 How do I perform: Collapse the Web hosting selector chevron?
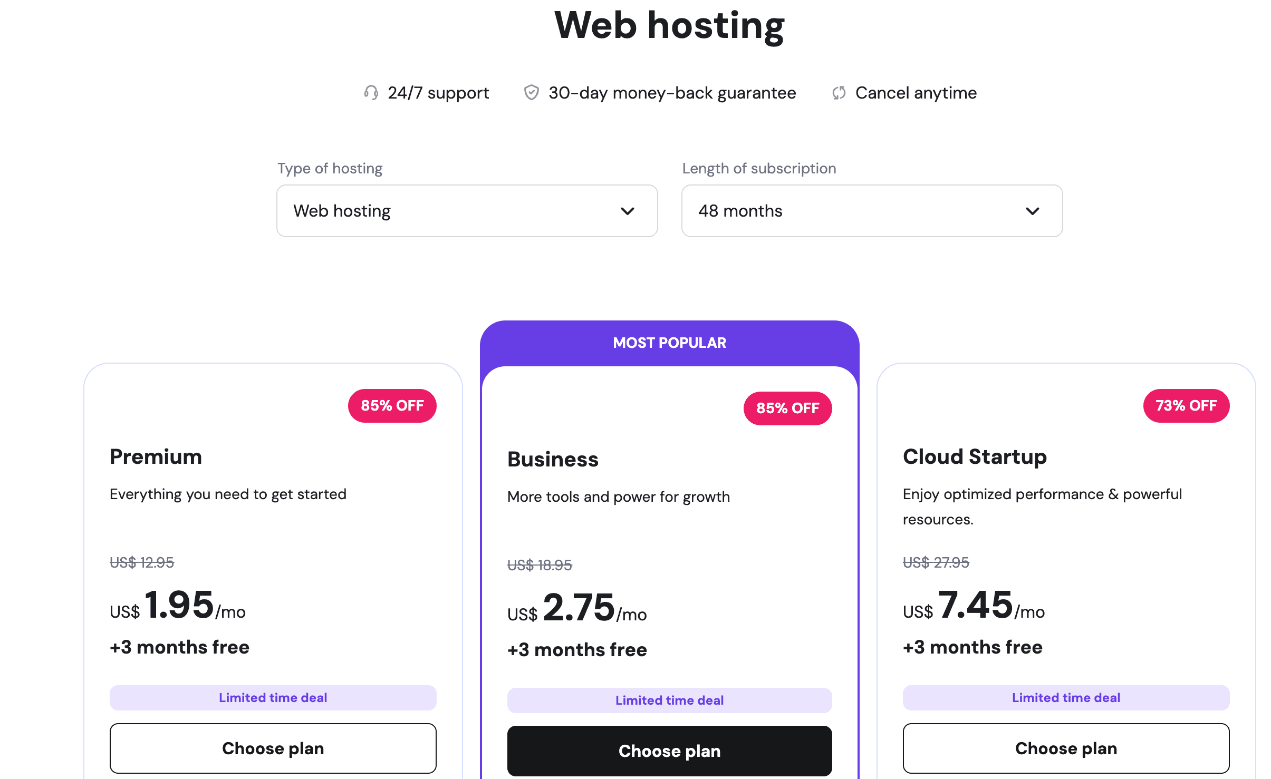(x=628, y=211)
